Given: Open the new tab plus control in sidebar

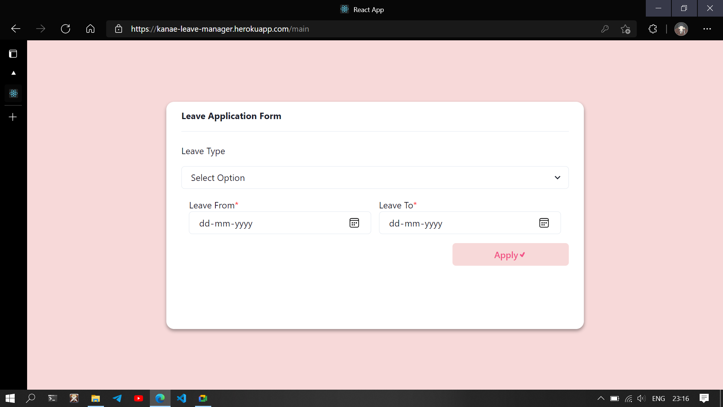Looking at the screenshot, I should point(12,117).
